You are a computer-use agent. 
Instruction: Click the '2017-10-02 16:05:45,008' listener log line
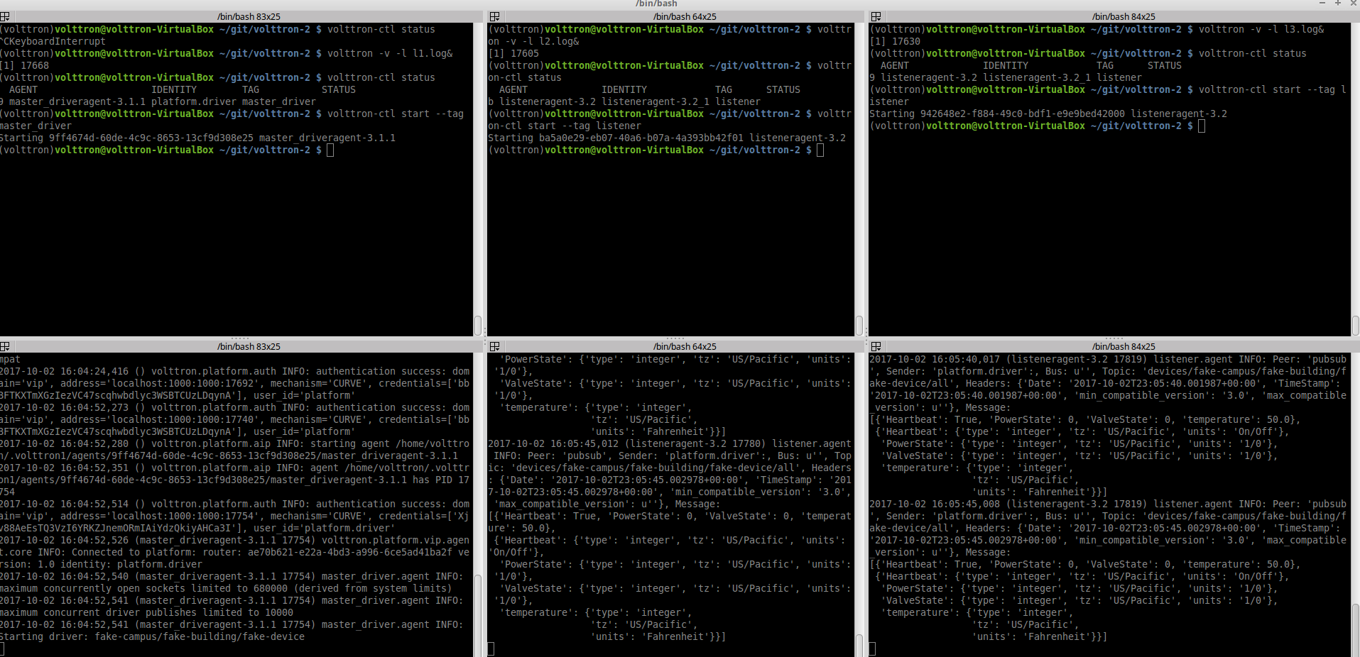(x=1108, y=504)
